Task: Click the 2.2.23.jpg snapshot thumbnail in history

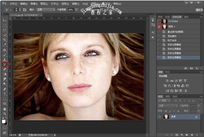Action: coord(165,21)
